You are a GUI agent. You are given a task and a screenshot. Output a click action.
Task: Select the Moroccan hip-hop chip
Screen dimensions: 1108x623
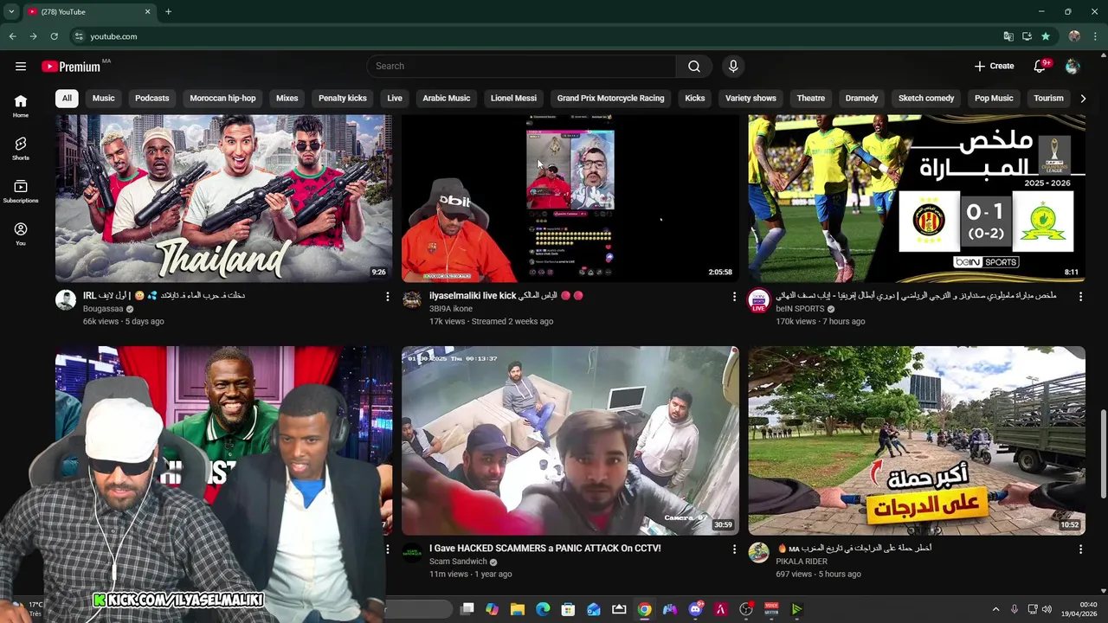222,98
